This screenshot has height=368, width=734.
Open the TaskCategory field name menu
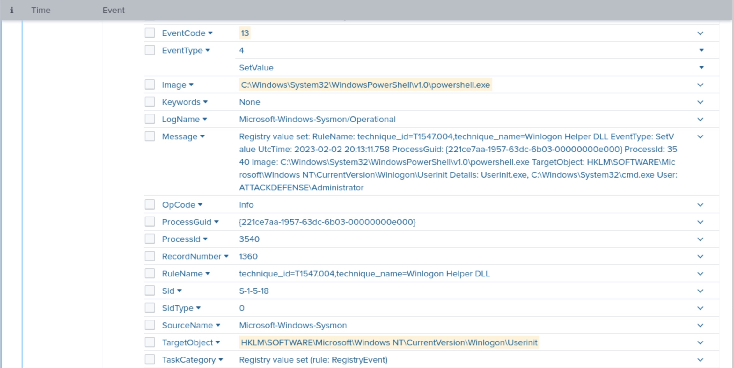(193, 360)
